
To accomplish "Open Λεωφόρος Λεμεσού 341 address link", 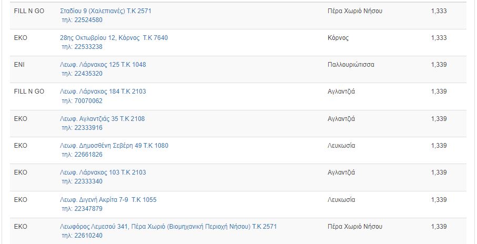I will [x=168, y=226].
